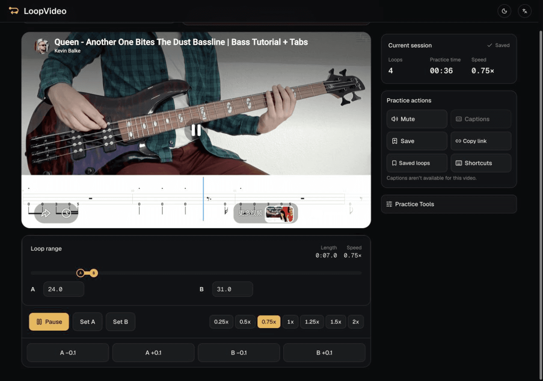
Task: Open the language translation menu
Action: tap(525, 11)
